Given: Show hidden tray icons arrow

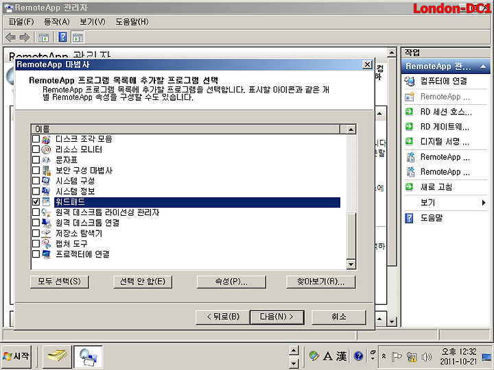Looking at the screenshot, I should 384,356.
